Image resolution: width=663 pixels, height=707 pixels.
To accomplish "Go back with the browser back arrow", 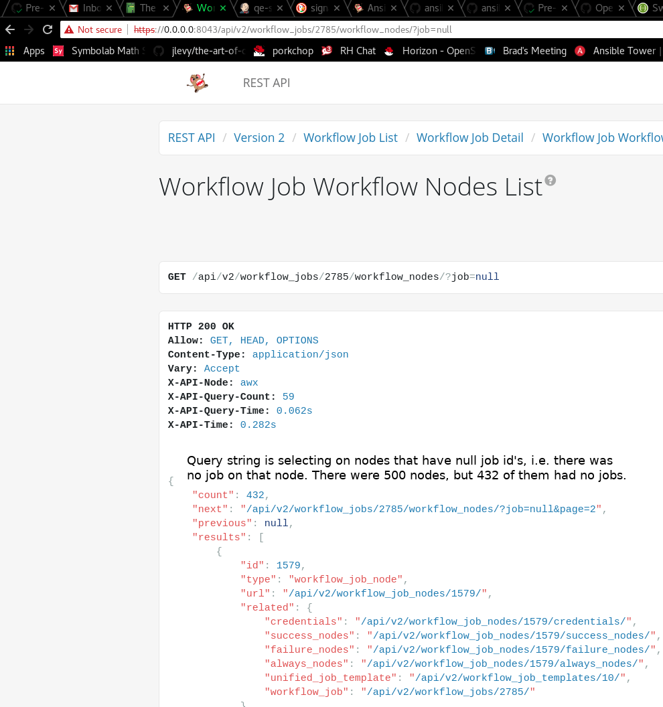I will tap(10, 29).
